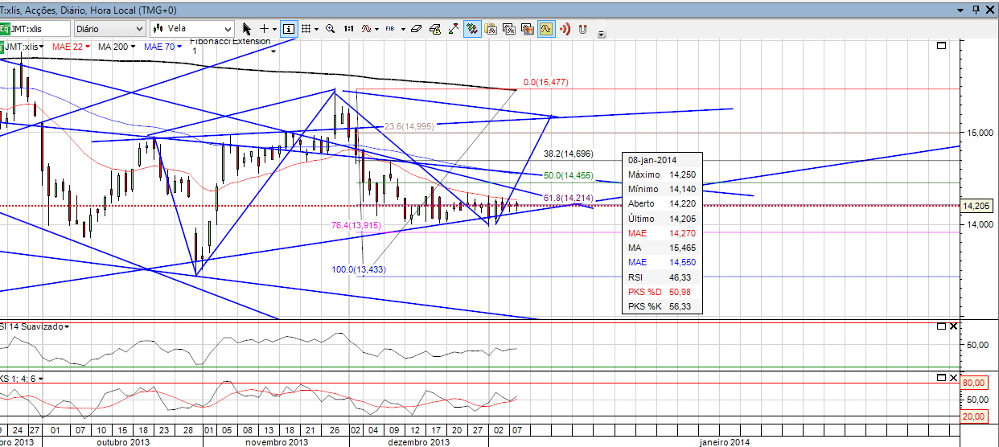Viewport: 999px width, 447px height.
Task: Toggle the highlighted dotted crosshair tool
Action: [472, 28]
